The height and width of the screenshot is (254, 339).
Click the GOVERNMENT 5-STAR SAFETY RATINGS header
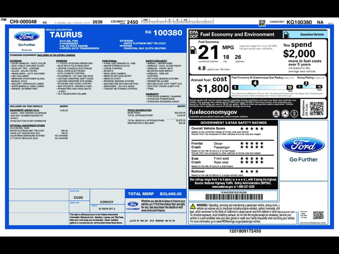[x=233, y=123]
